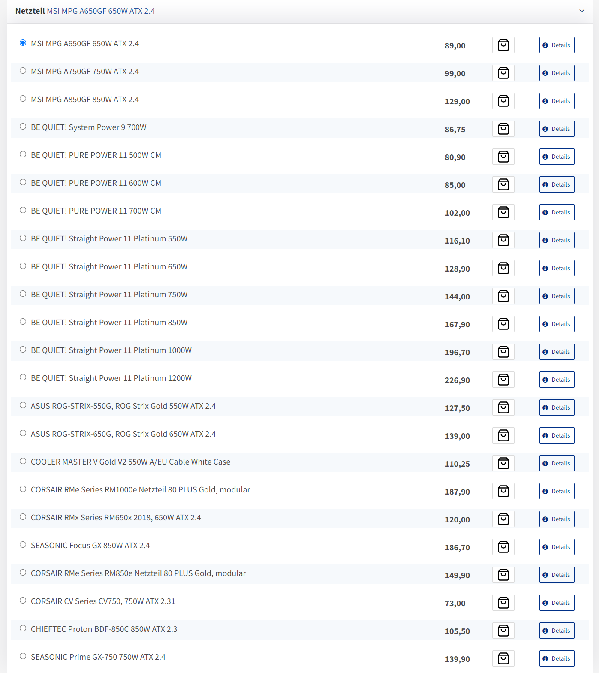Image resolution: width=599 pixels, height=673 pixels.
Task: Click CORSAIR RMe Series RM850e label
Action: [138, 573]
